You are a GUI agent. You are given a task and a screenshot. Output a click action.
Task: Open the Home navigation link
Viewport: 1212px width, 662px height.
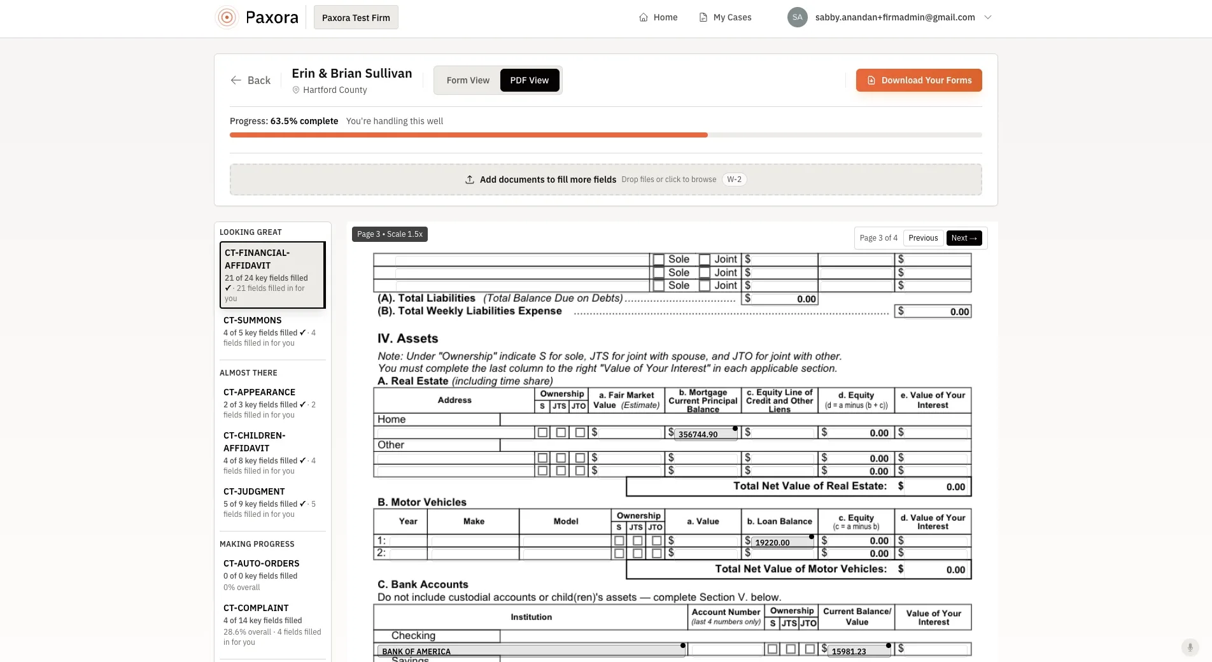(x=658, y=17)
